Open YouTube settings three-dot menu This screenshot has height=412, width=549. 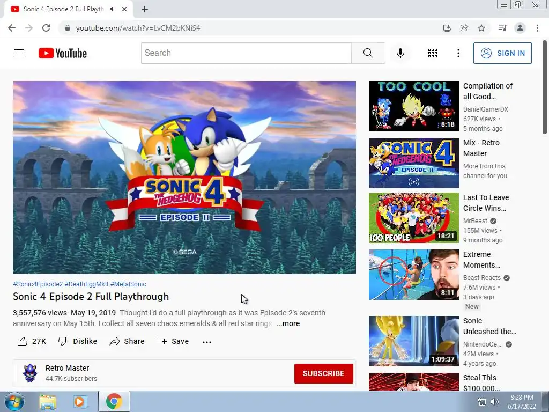click(x=458, y=53)
